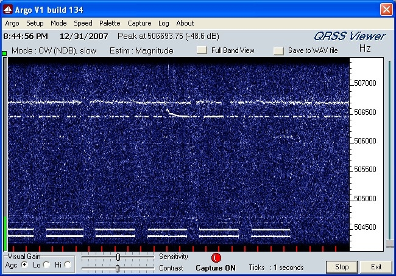Click the 507000 frequency scale label

365,83
